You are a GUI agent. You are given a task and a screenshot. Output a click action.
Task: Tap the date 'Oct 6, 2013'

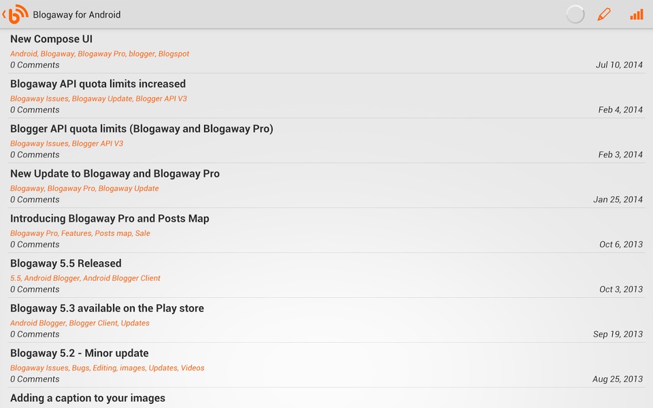(x=620, y=245)
